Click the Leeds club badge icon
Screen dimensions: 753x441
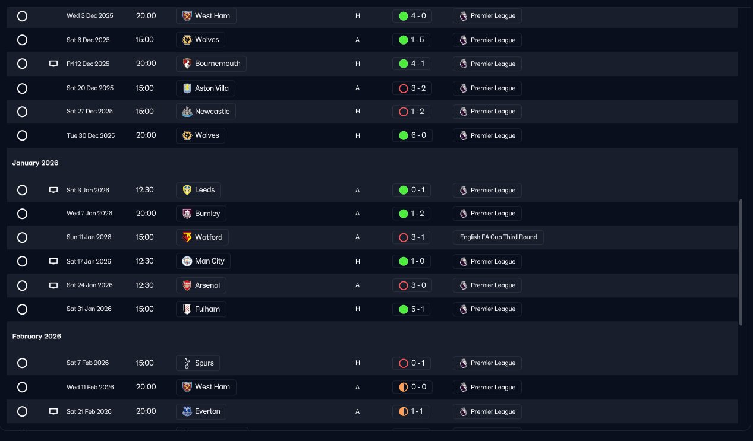coord(187,191)
